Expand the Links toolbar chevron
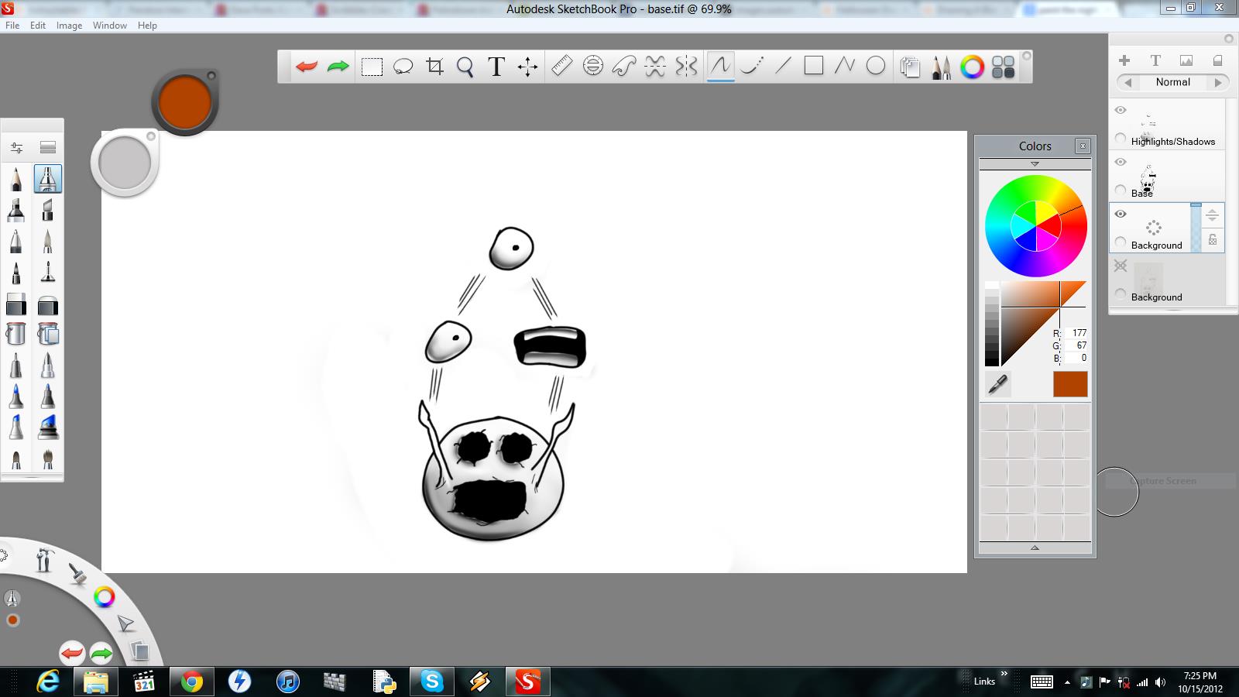1239x697 pixels. tap(1004, 675)
